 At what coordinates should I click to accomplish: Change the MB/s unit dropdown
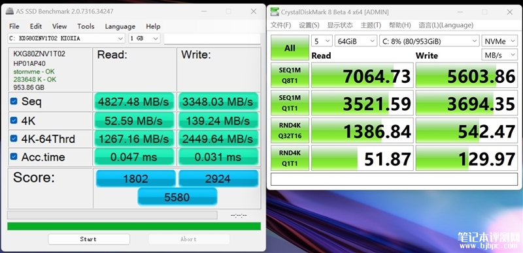pyautogui.click(x=499, y=55)
